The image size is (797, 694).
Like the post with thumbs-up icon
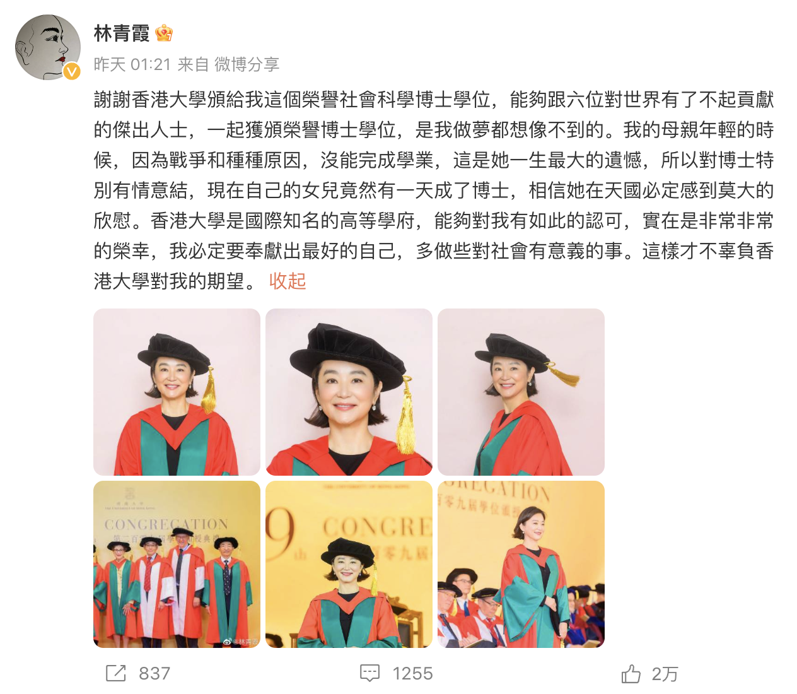tap(631, 673)
